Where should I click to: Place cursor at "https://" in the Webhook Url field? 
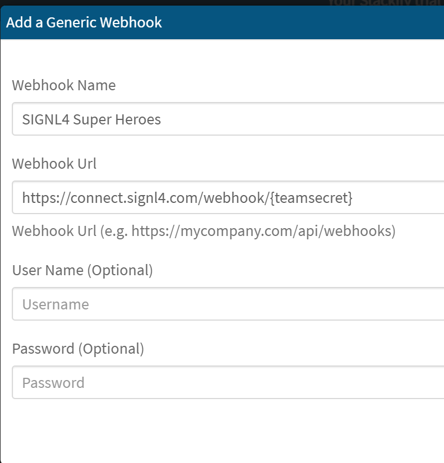tap(47, 198)
